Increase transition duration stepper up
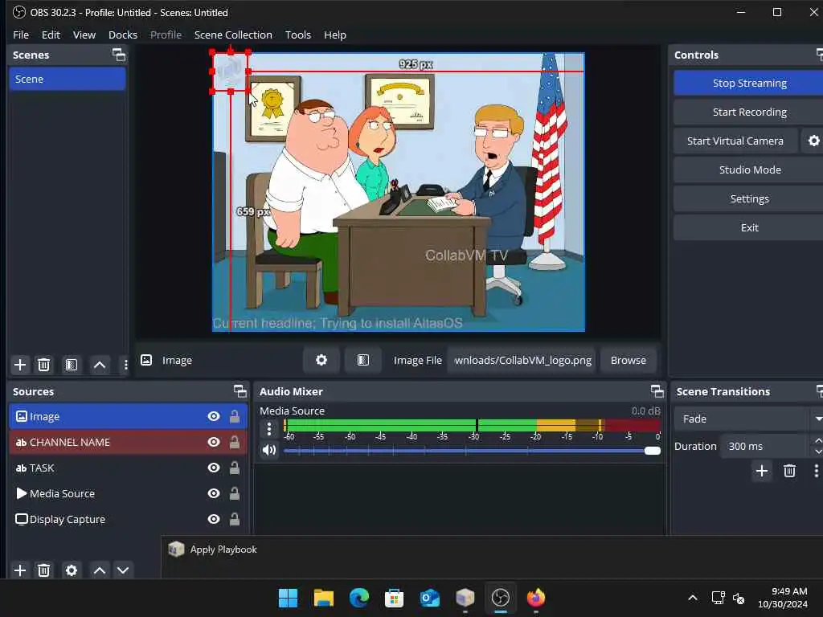 pyautogui.click(x=817, y=440)
